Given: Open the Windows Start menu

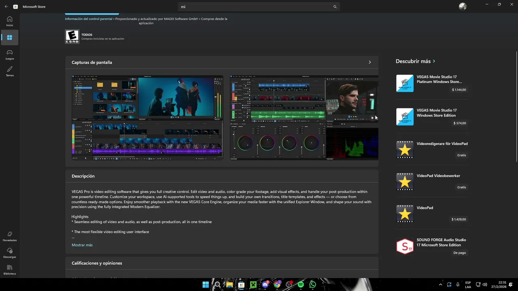Looking at the screenshot, I should click(206, 285).
